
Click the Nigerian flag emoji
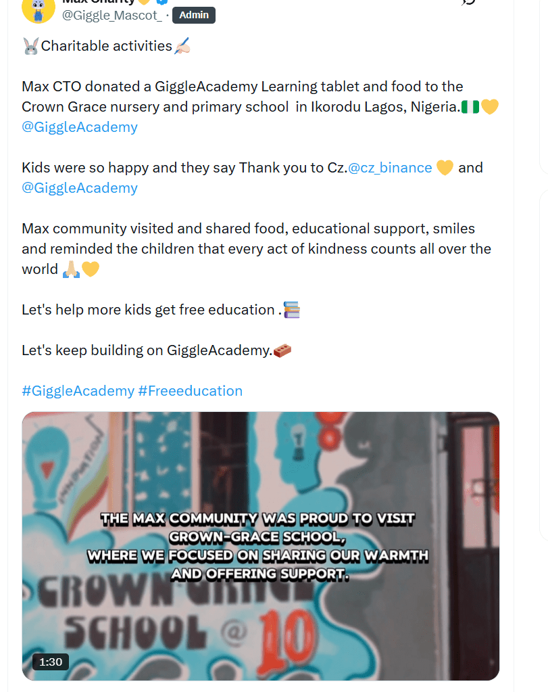pos(470,107)
